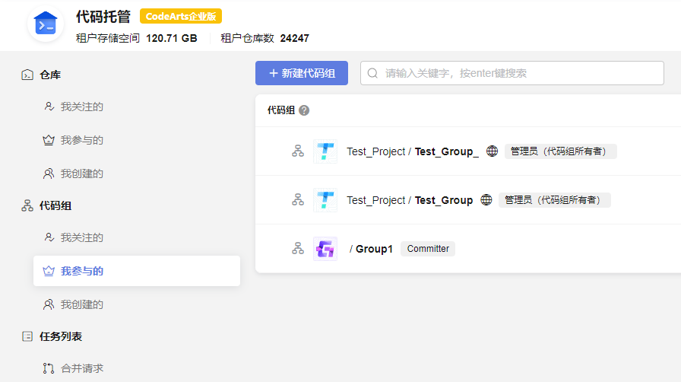
Task: Click the 新建代码组 button
Action: point(302,73)
